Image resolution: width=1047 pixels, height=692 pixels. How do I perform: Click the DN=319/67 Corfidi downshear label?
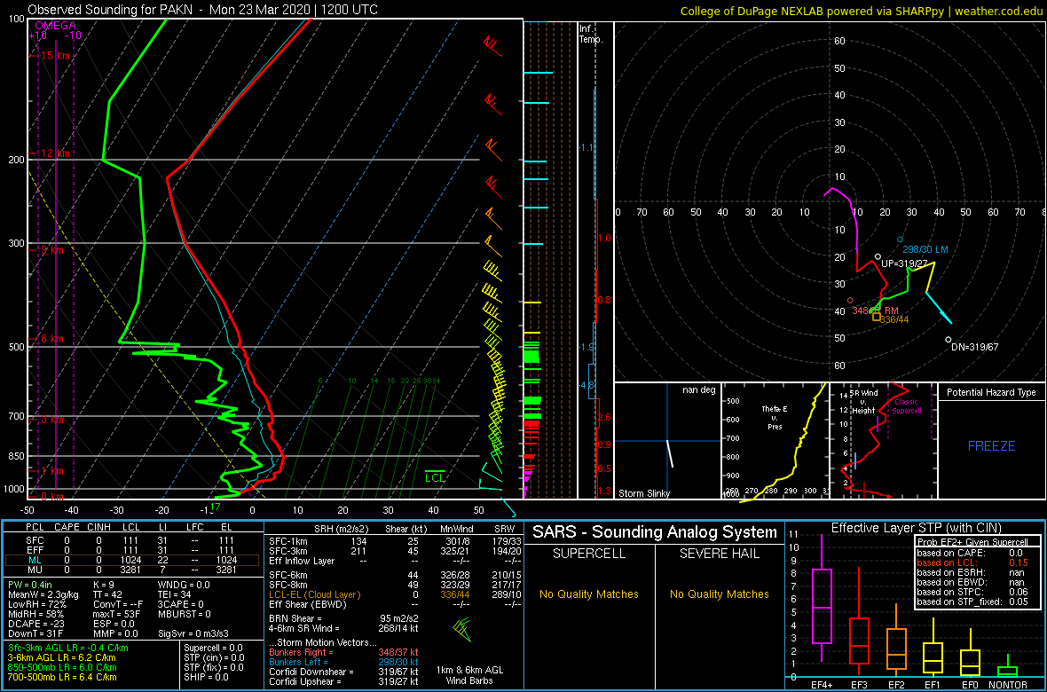pyautogui.click(x=974, y=348)
